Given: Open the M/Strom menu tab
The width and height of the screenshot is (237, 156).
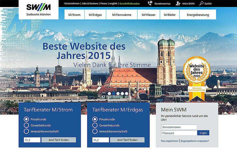Looking at the screenshot, I should 74,15.
